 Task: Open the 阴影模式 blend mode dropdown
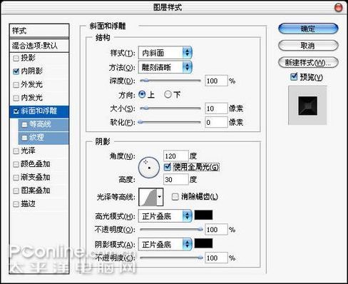[165, 244]
